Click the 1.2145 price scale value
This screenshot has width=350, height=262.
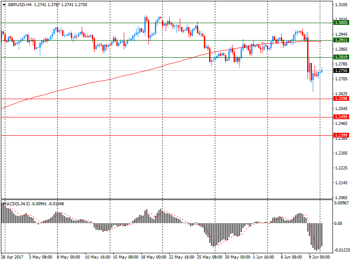coord(342,183)
